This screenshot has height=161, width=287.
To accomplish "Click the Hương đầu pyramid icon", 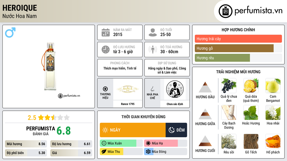I will pyautogui.click(x=205, y=87).
